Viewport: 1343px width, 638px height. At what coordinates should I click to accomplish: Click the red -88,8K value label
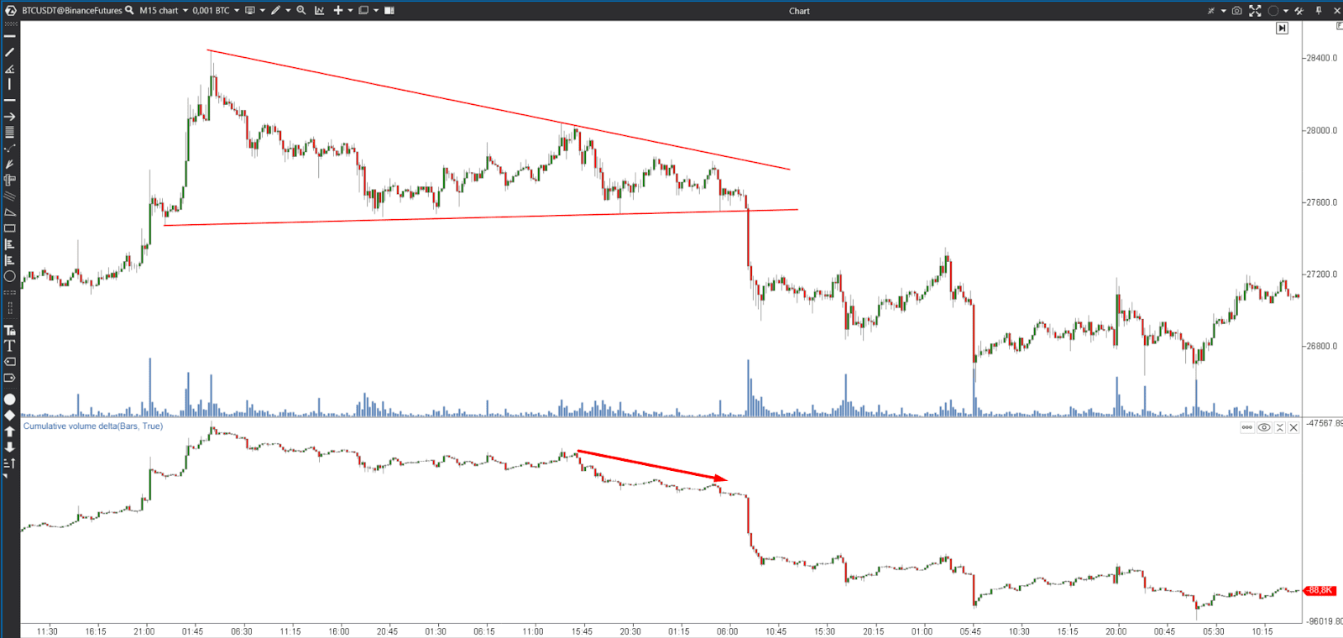click(x=1319, y=590)
